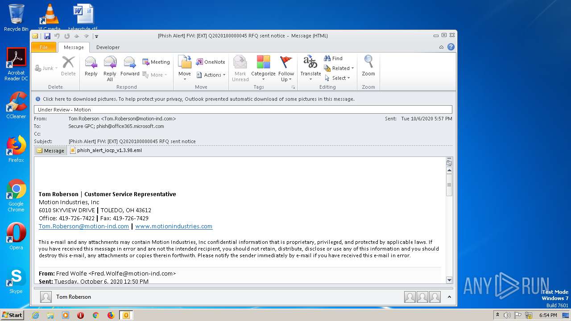This screenshot has height=321, width=571.
Task: Open Google Chrome desktop shortcut
Action: [x=16, y=195]
